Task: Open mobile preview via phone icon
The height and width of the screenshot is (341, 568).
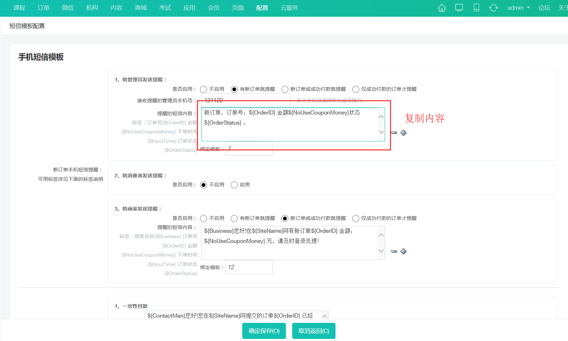Action: coord(476,7)
